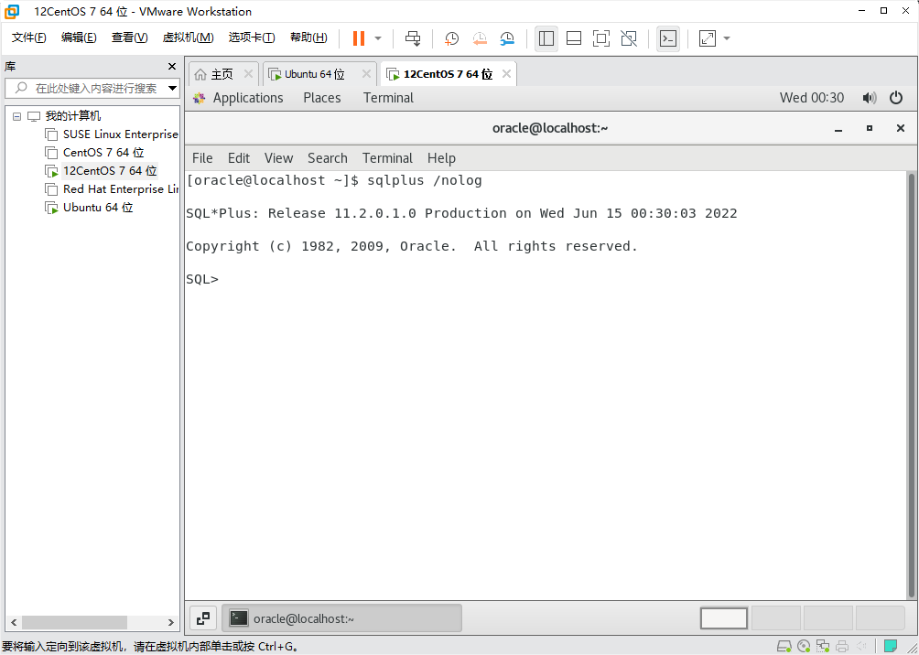Switch to the first workspace thumbnail
The image size is (919, 655).
coord(724,618)
